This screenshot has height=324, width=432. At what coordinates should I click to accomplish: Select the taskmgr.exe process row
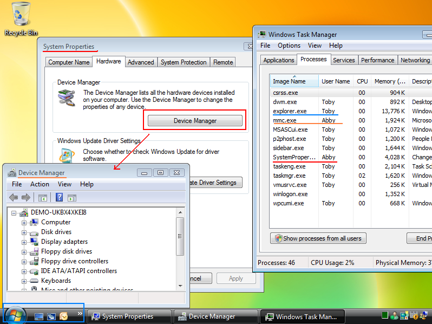[x=351, y=176]
